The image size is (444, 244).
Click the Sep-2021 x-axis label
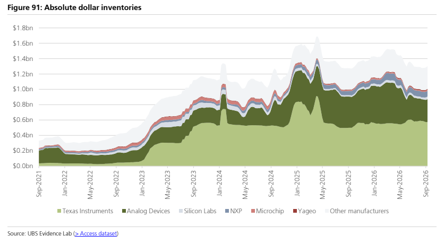(39, 184)
